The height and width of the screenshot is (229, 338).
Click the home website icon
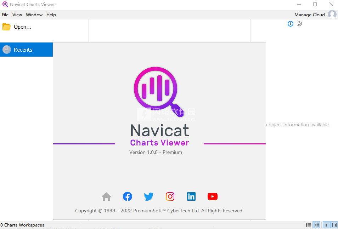106,196
